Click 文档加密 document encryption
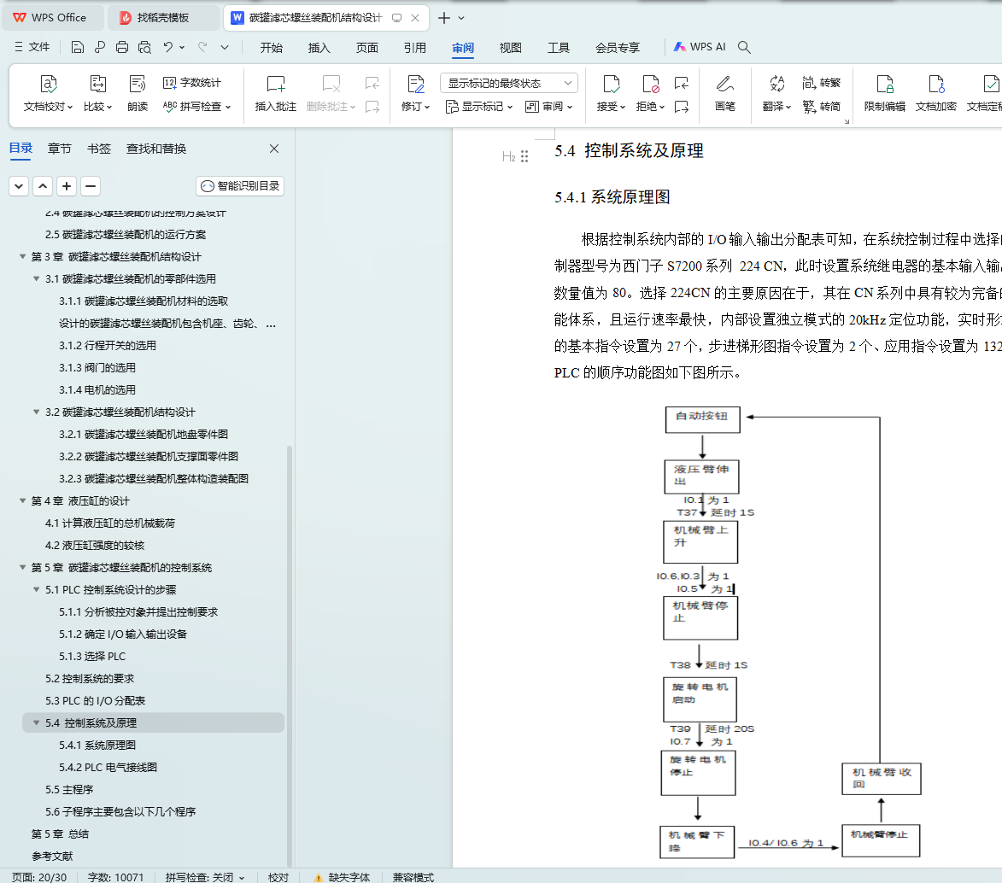Image resolution: width=1002 pixels, height=883 pixels. 935,93
